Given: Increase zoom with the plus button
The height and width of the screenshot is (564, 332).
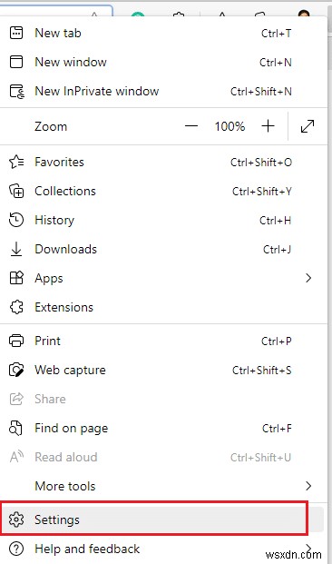Looking at the screenshot, I should coord(268,126).
